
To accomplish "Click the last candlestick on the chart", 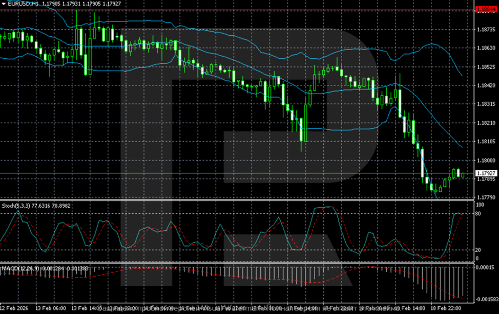I will point(463,175).
